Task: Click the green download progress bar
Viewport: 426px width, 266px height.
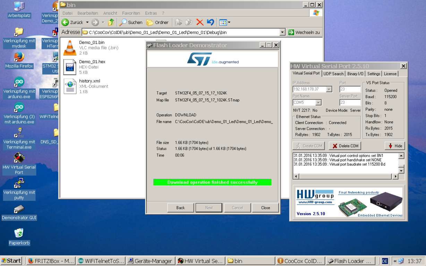Action: tap(212, 182)
